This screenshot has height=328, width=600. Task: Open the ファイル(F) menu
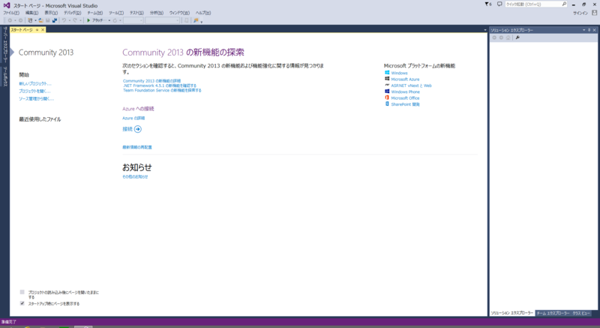11,13
